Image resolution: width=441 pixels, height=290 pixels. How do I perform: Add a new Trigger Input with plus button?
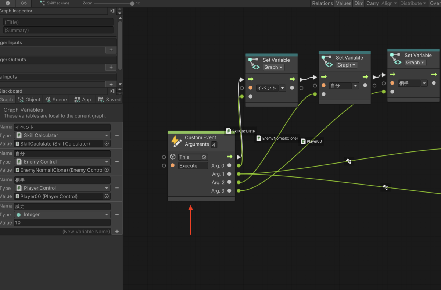(x=111, y=50)
